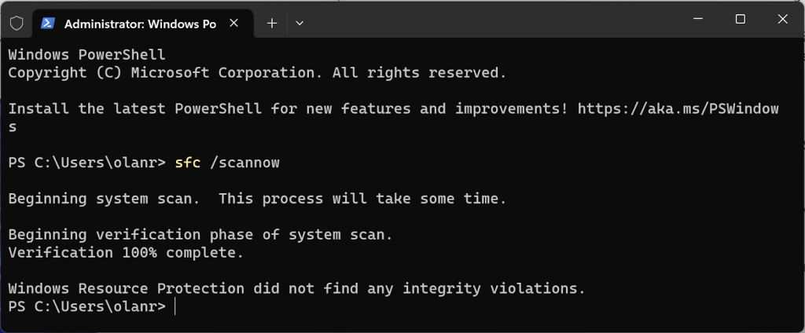Open a new tab with plus icon
Screen dimensions: 805x333
[272, 24]
